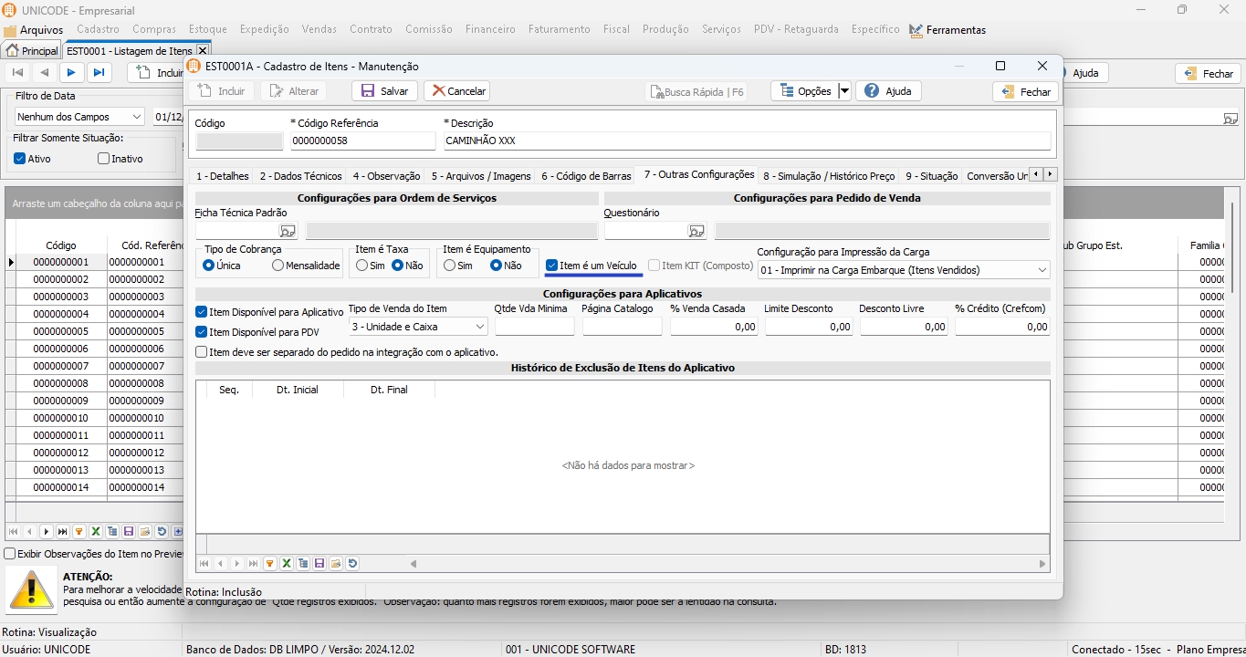Switch to '2 - Dados Técnicos' tab
Screen dimensions: 1246x657
point(300,176)
